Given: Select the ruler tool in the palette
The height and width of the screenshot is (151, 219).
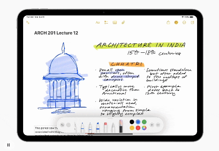Looking at the screenshot, I should [121, 126].
